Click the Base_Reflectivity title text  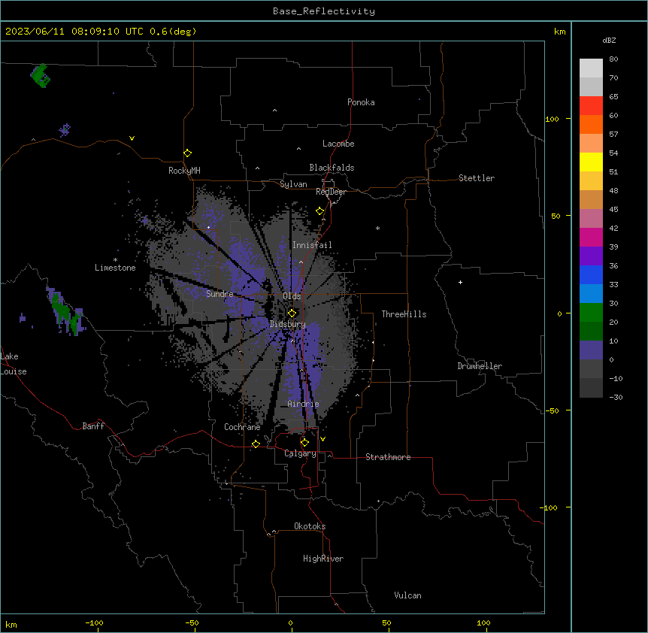point(323,11)
